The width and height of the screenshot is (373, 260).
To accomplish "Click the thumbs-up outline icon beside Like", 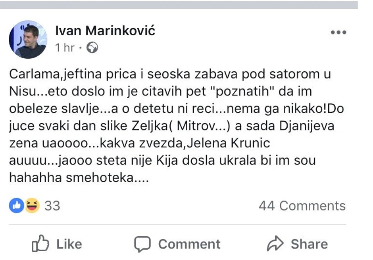I will click(x=40, y=244).
